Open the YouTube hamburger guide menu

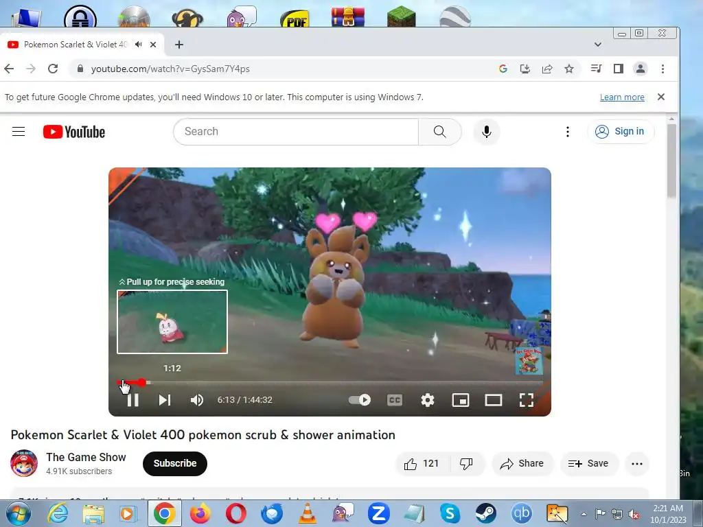[19, 131]
